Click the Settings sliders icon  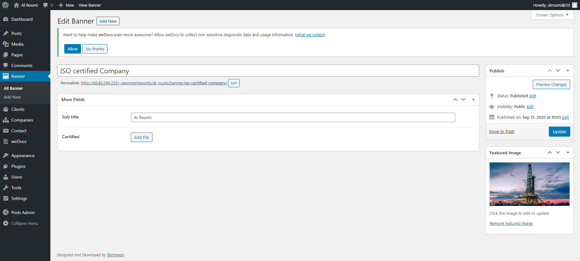[x=6, y=198]
